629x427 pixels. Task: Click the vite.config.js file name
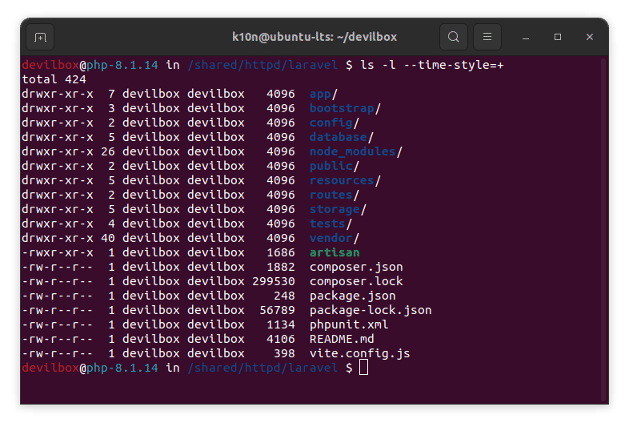(359, 353)
